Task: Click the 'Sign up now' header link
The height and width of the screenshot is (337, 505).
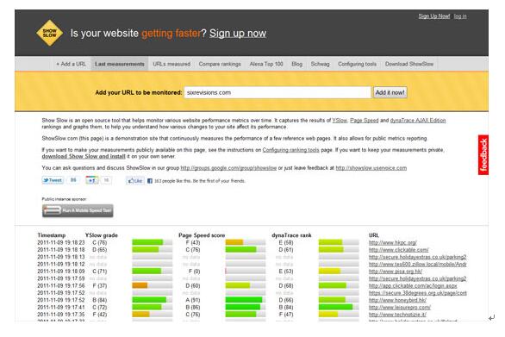Action: click(238, 34)
